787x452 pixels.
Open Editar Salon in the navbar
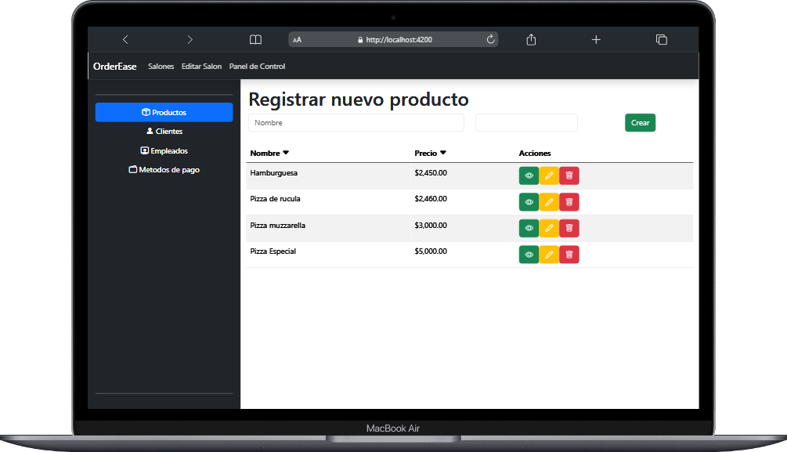(201, 67)
